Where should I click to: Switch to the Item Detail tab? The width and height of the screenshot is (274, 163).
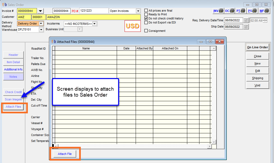click(13, 62)
